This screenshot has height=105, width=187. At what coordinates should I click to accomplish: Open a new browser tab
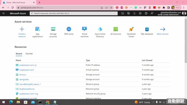[39, 2]
